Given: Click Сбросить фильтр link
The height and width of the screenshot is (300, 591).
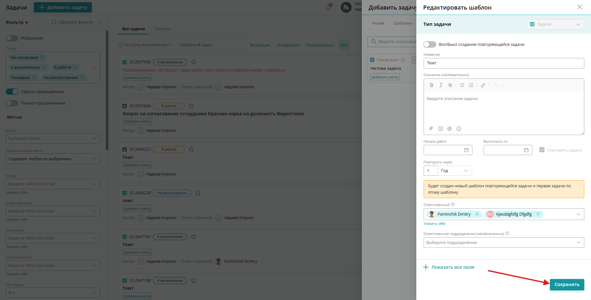Looking at the screenshot, I should 72,22.
